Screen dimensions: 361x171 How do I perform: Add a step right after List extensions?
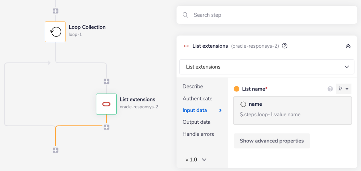pyautogui.click(x=106, y=127)
